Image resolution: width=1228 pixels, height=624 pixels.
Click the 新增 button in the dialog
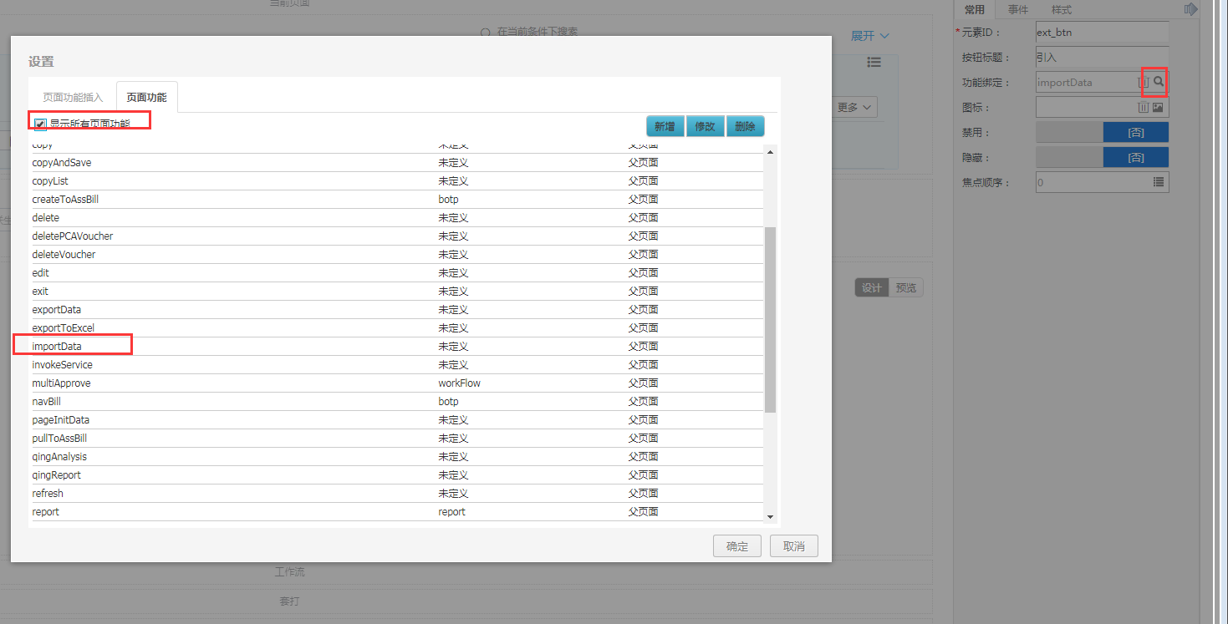tap(664, 125)
